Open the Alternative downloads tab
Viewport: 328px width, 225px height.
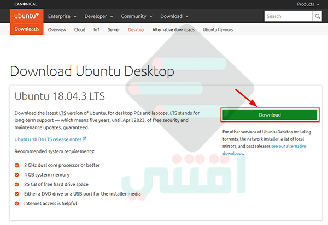coord(173,29)
